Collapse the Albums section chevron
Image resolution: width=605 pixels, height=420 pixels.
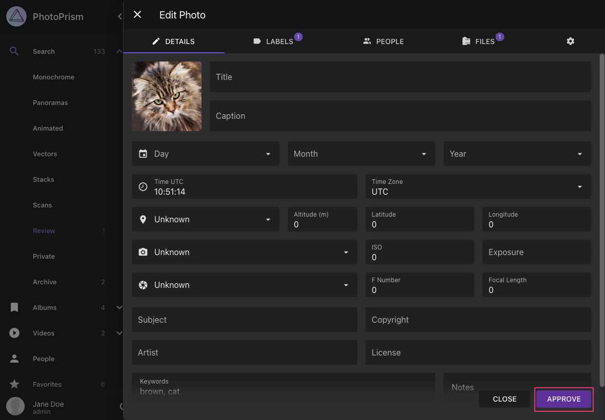tap(119, 307)
